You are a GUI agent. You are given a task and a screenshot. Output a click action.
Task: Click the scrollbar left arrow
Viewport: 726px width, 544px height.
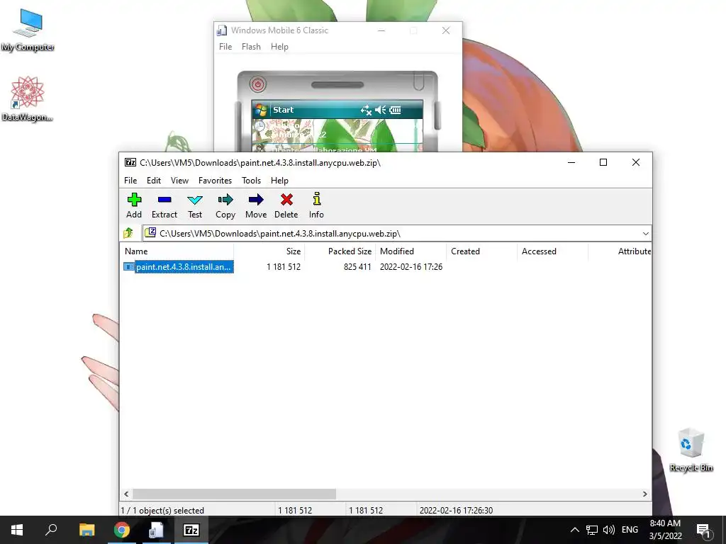(126, 494)
